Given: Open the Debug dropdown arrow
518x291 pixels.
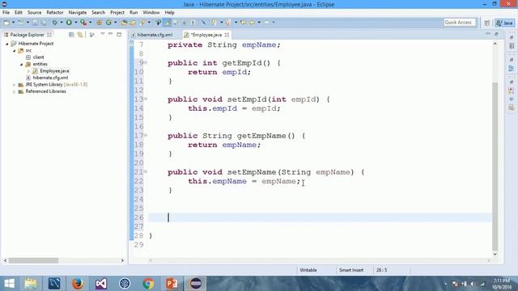Looking at the screenshot, I should click(62, 23).
